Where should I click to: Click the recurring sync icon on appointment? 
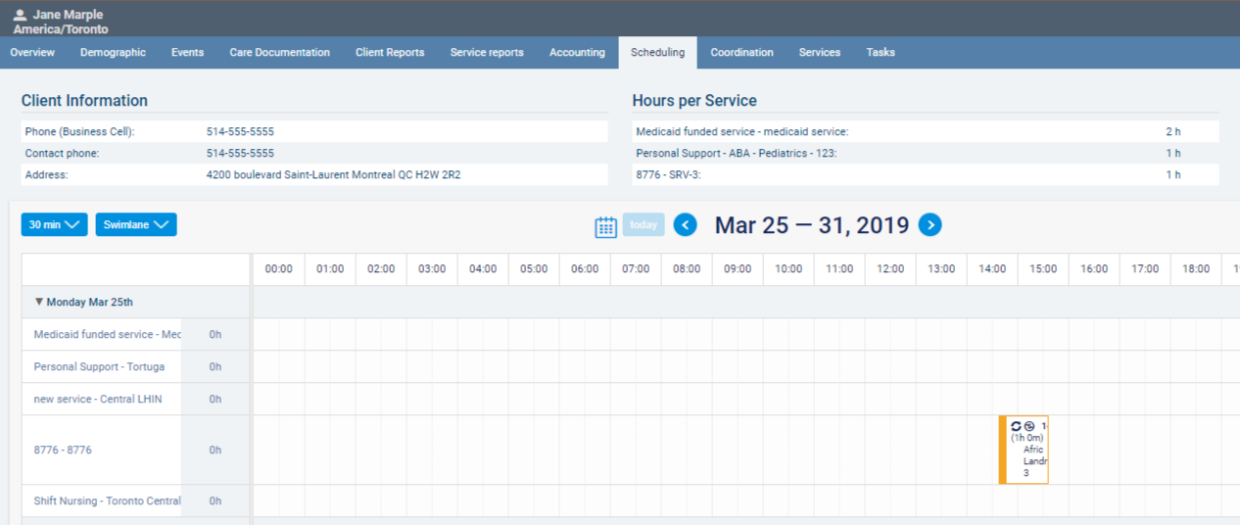coord(1016,426)
